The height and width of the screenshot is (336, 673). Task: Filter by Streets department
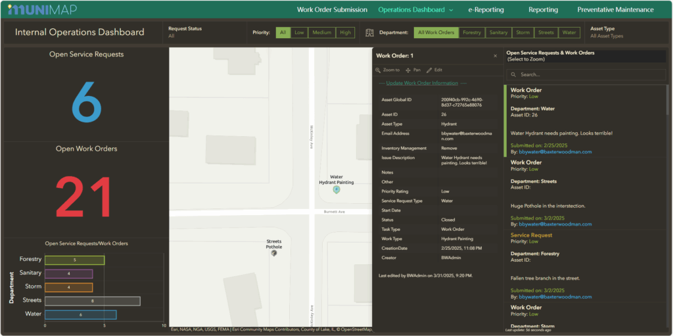pos(546,33)
